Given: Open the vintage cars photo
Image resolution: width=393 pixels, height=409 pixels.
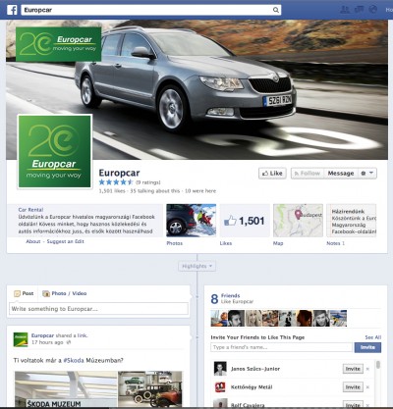Looking at the screenshot, I should click(x=150, y=389).
